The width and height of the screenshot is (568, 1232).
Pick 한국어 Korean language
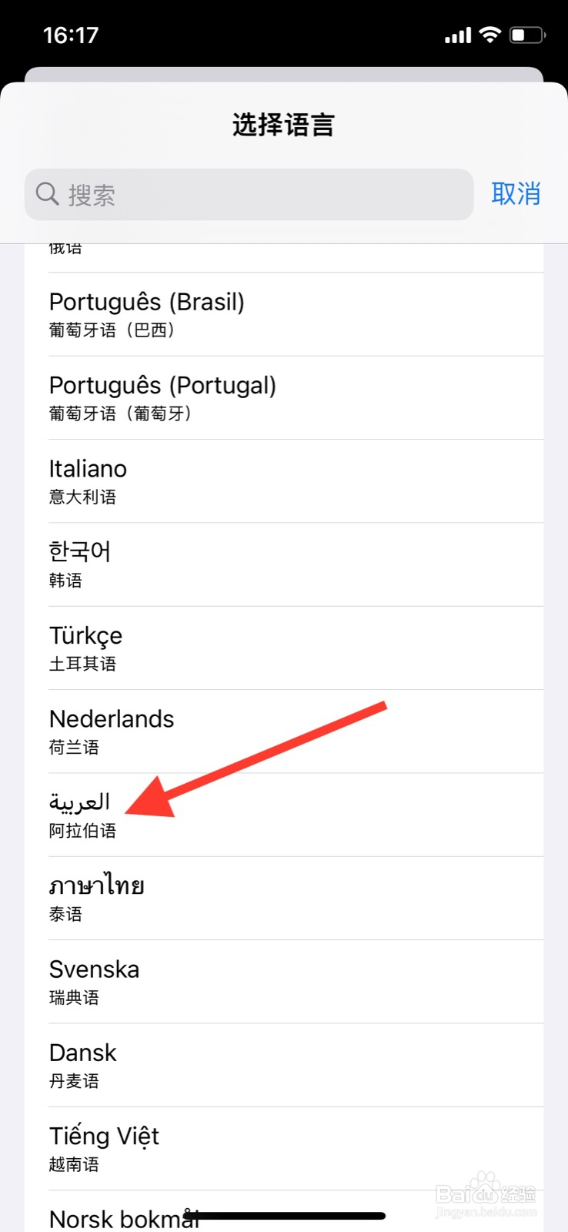[x=283, y=564]
